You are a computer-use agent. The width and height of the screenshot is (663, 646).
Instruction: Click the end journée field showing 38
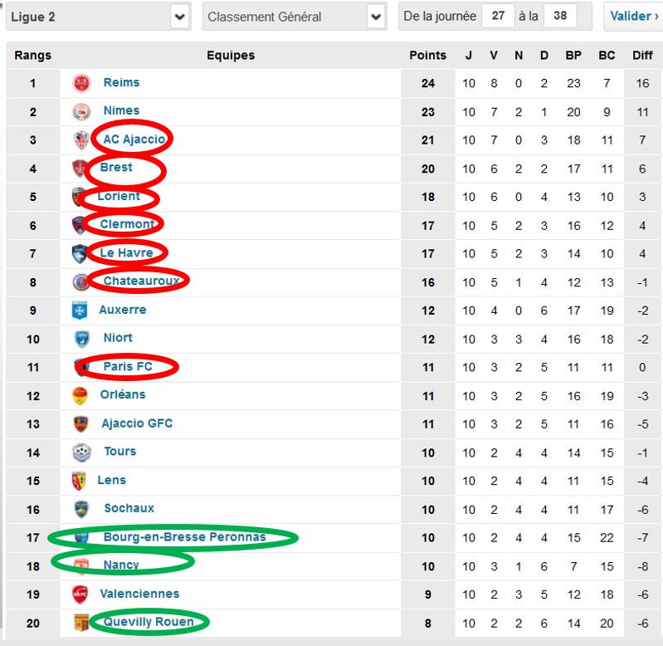(x=560, y=16)
